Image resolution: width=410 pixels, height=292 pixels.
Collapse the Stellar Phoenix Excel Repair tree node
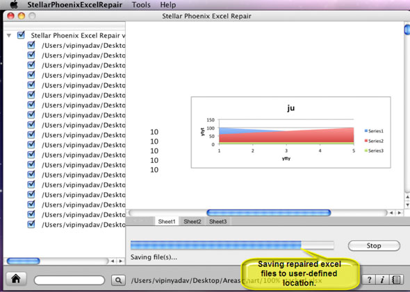(x=9, y=35)
